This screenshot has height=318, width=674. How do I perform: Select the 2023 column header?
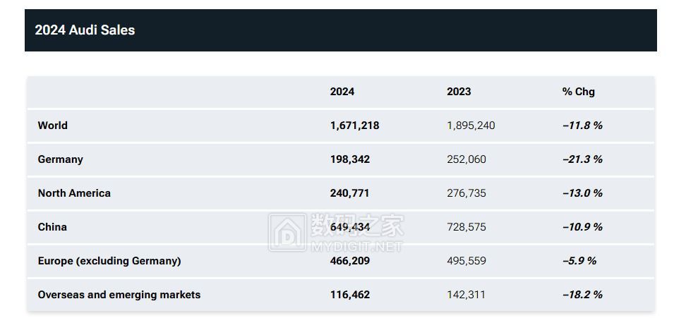coord(459,92)
